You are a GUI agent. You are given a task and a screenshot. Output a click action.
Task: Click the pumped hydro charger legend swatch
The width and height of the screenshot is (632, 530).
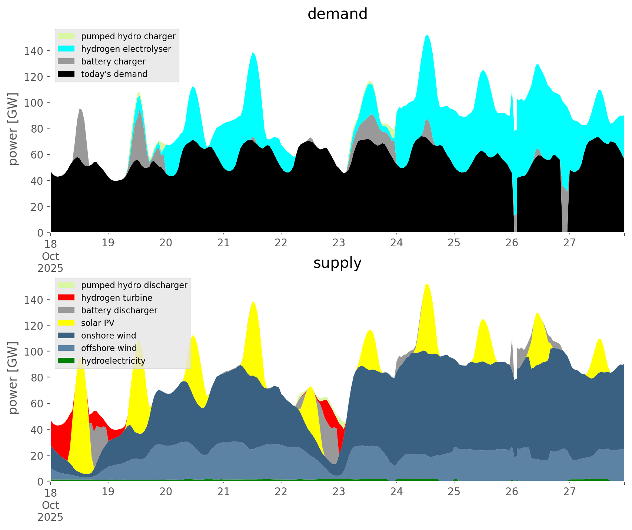pyautogui.click(x=66, y=36)
